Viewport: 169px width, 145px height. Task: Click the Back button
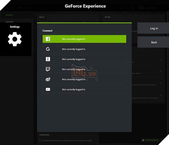coord(153,42)
